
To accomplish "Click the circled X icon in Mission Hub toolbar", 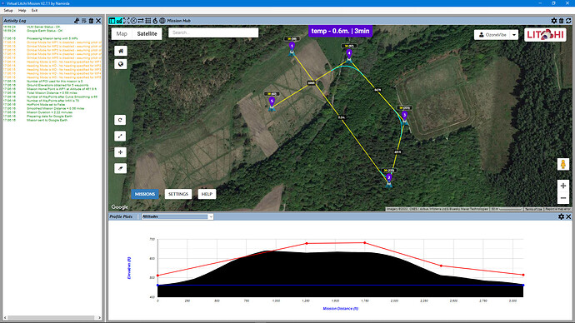I will [134, 21].
